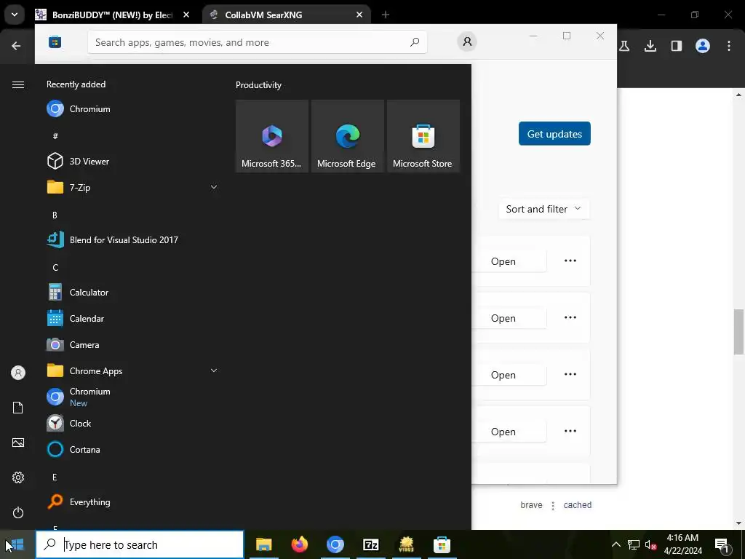Open browser tab search dropdown
The height and width of the screenshot is (559, 745).
(15, 15)
